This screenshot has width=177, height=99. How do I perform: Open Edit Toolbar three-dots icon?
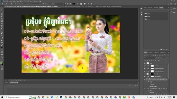tap(2, 59)
